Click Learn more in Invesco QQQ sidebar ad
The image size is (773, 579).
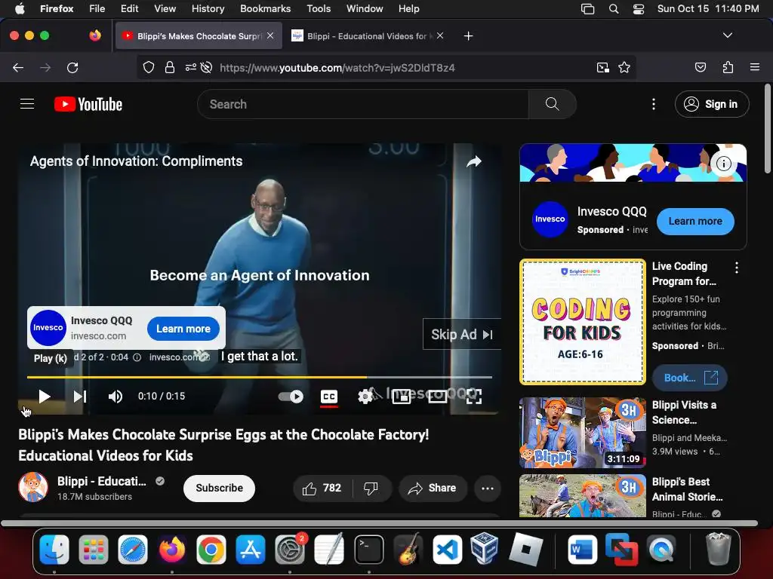(x=695, y=221)
